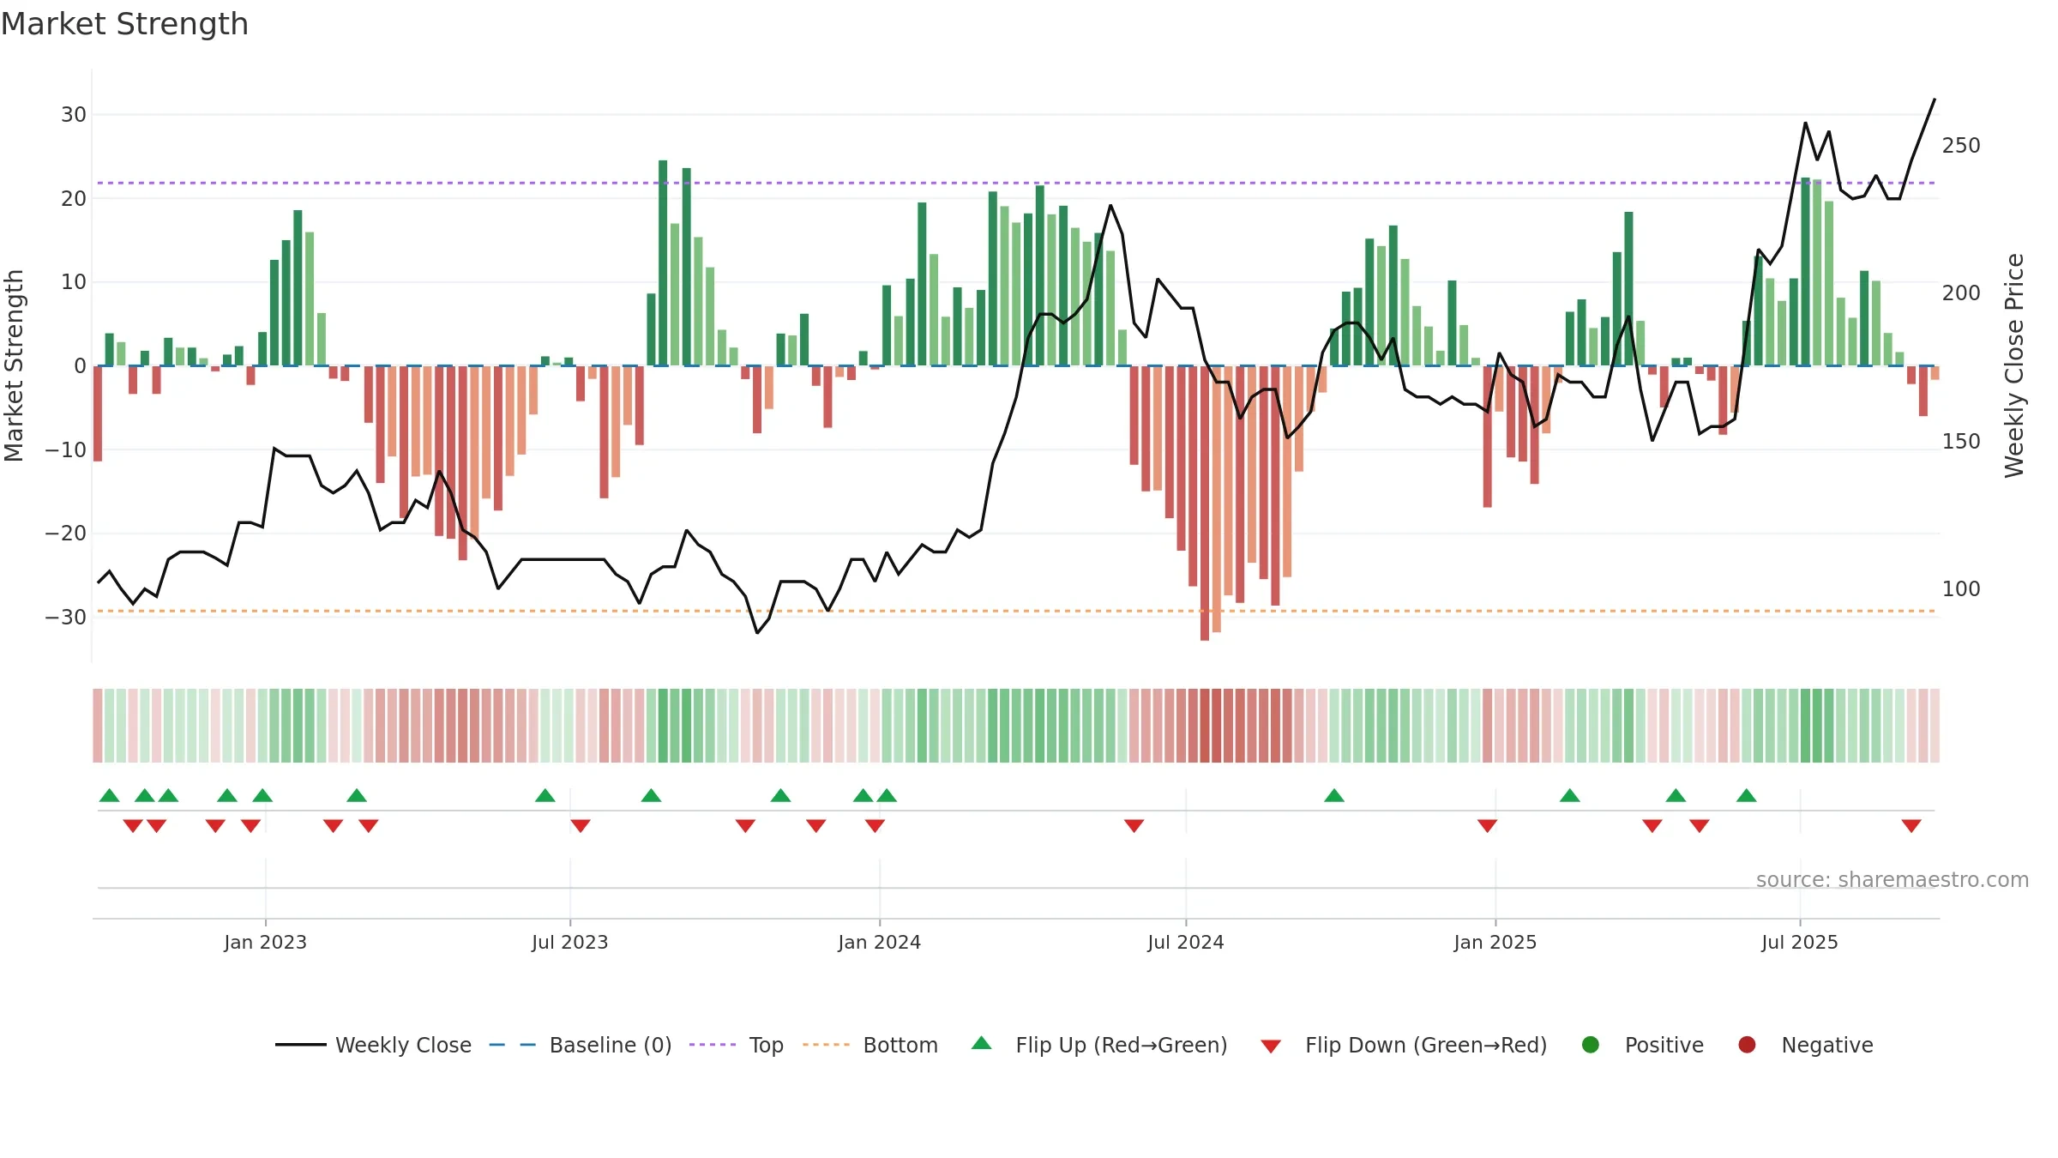Click the green Positive circle legend icon
This screenshot has height=1158, width=2058.
pyautogui.click(x=1591, y=1045)
